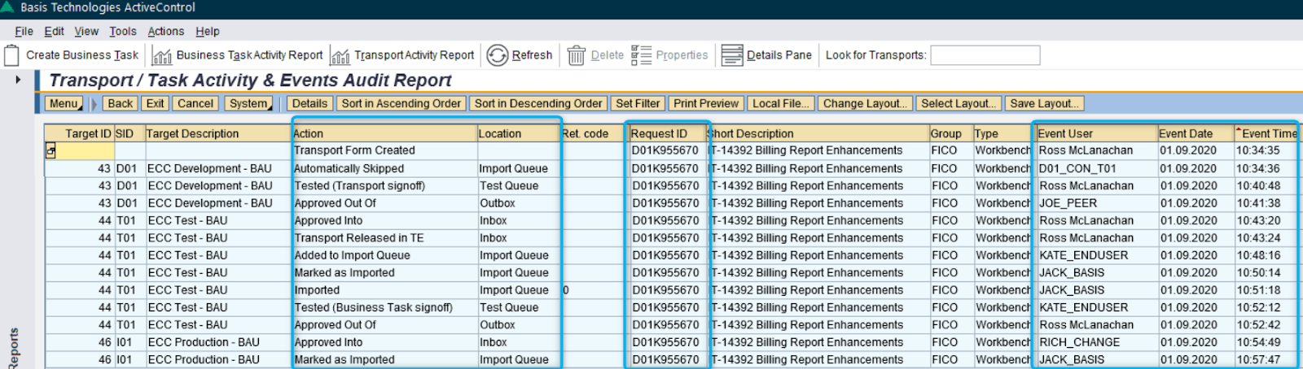1303x369 pixels.
Task: Click Sort in Descending Order button
Action: pos(538,104)
